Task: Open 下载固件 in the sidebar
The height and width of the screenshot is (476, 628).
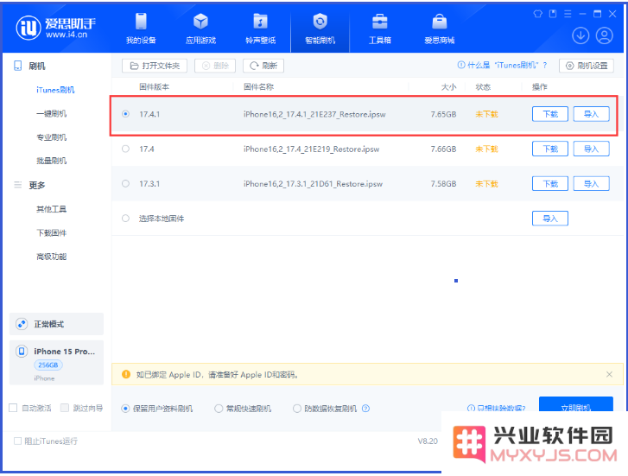Action: pos(51,232)
